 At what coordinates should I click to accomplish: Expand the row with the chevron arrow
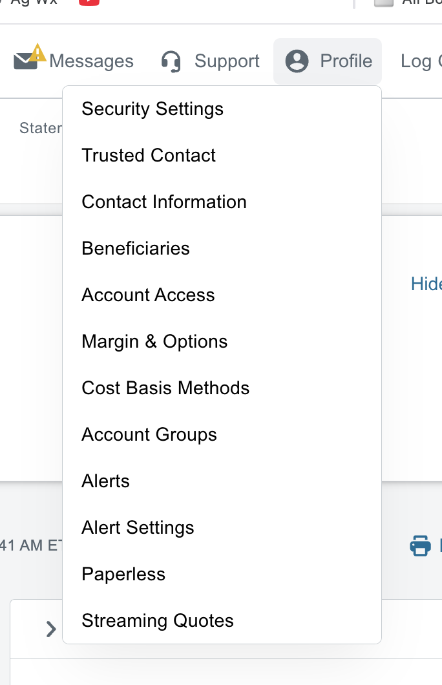click(x=51, y=629)
